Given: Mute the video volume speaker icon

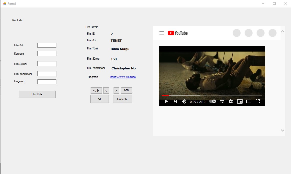Looking at the screenshot, I should click(x=184, y=101).
